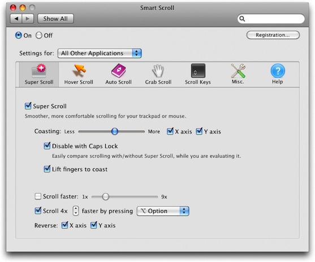The height and width of the screenshot is (262, 315).
Task: Click the Help question mark icon
Action: pos(278,71)
